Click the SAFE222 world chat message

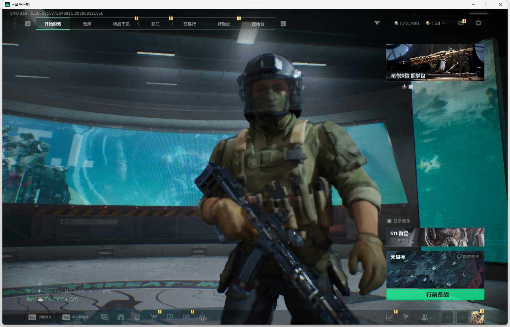[68, 291]
